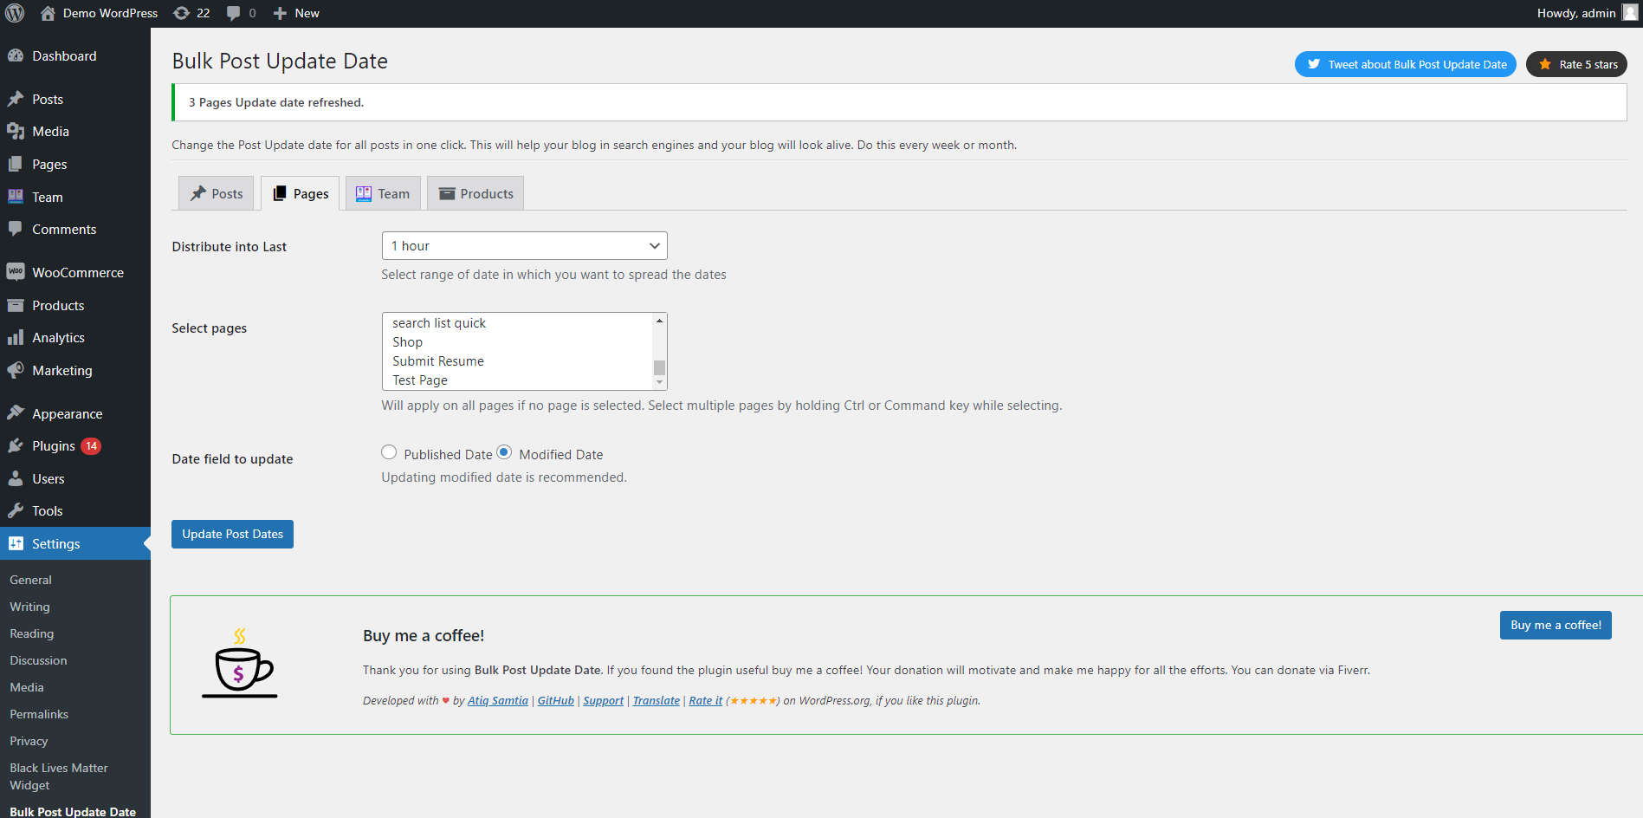Open the Distribute into Last dropdown
Viewport: 1643px width, 818px height.
coord(524,246)
